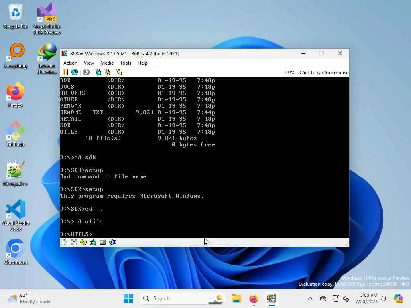Select the Firefox desktop shortcut
Image resolution: width=411 pixels, height=308 pixels.
pos(16,95)
